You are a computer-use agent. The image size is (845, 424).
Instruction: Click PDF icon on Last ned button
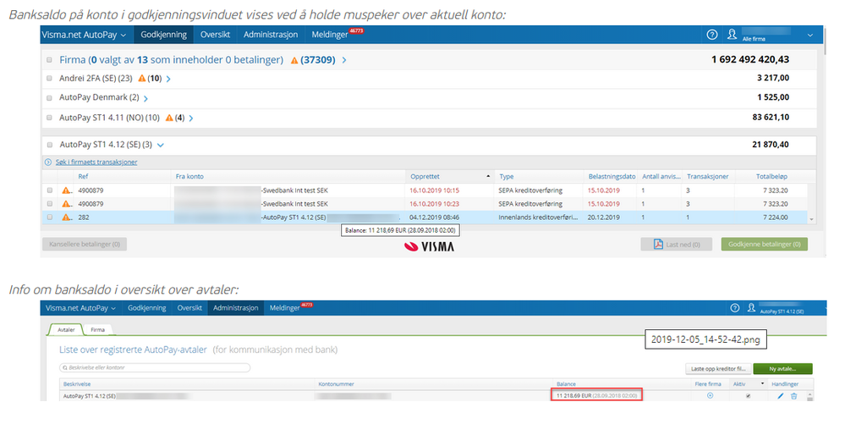[658, 245]
